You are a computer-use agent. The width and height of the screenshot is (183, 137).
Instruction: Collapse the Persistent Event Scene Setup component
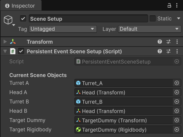(5, 51)
